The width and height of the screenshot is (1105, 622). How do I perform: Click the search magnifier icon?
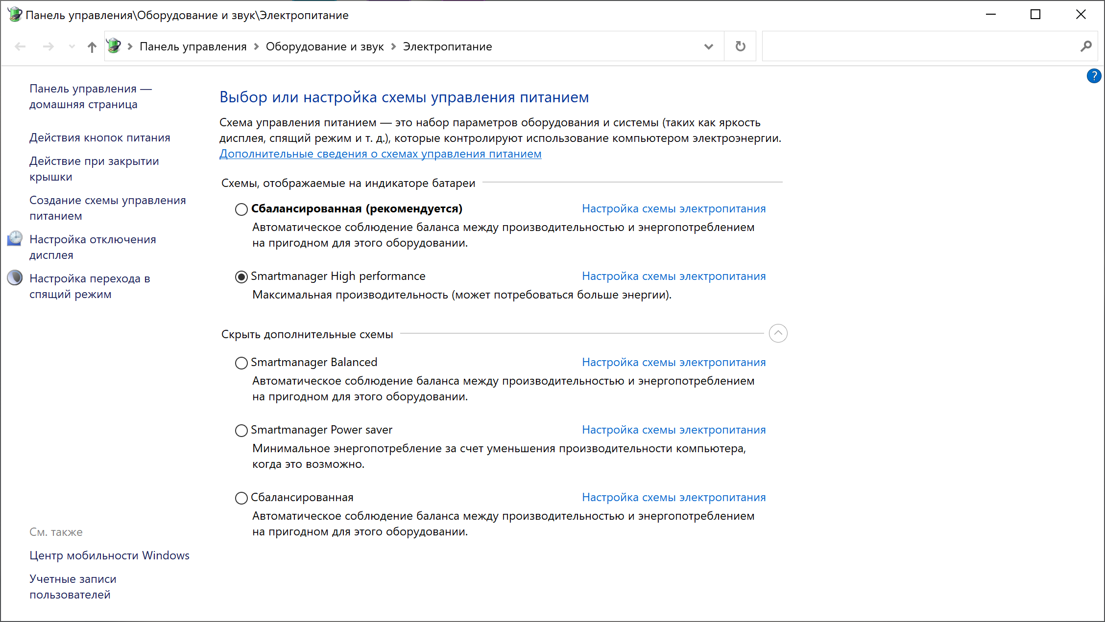tap(1086, 46)
